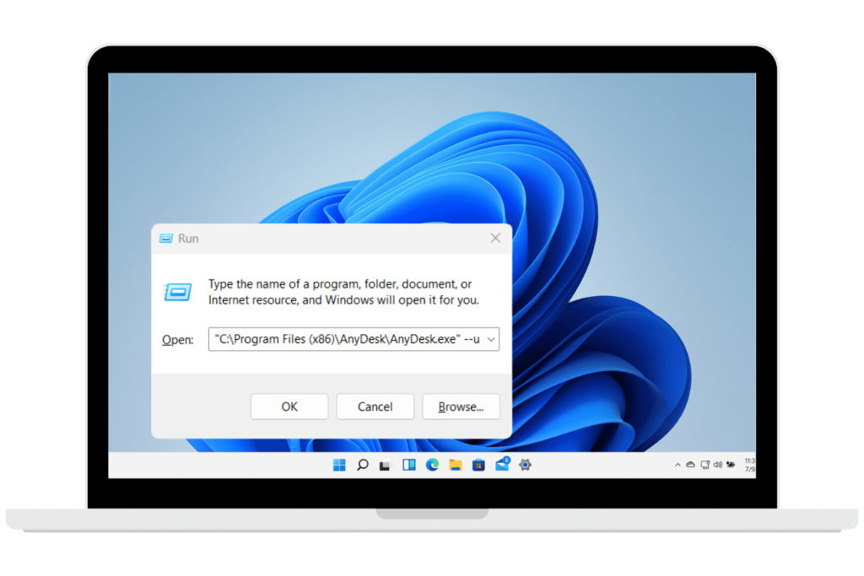The height and width of the screenshot is (576, 864).
Task: Open the volume control in system tray
Action: click(717, 464)
